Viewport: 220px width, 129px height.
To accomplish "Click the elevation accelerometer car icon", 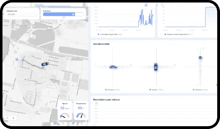I will click(x=200, y=58).
